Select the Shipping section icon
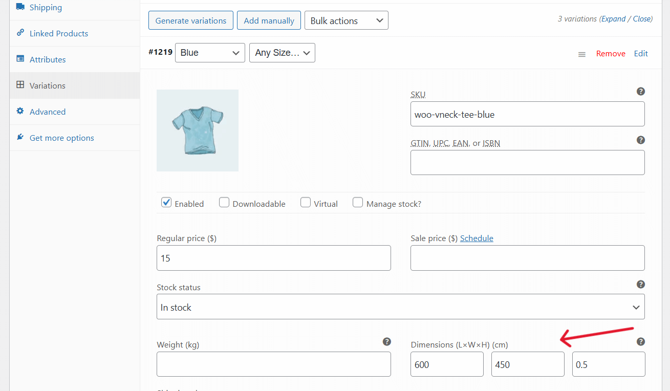Viewport: 670px width, 391px height. coord(20,7)
